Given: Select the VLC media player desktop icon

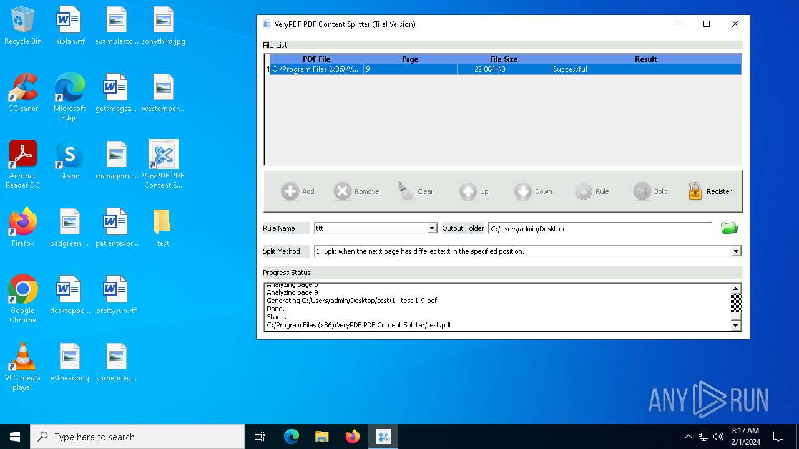Looking at the screenshot, I should (x=23, y=367).
